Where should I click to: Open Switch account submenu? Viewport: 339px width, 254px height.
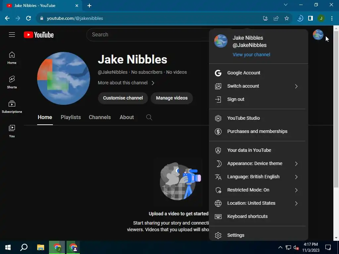[258, 86]
